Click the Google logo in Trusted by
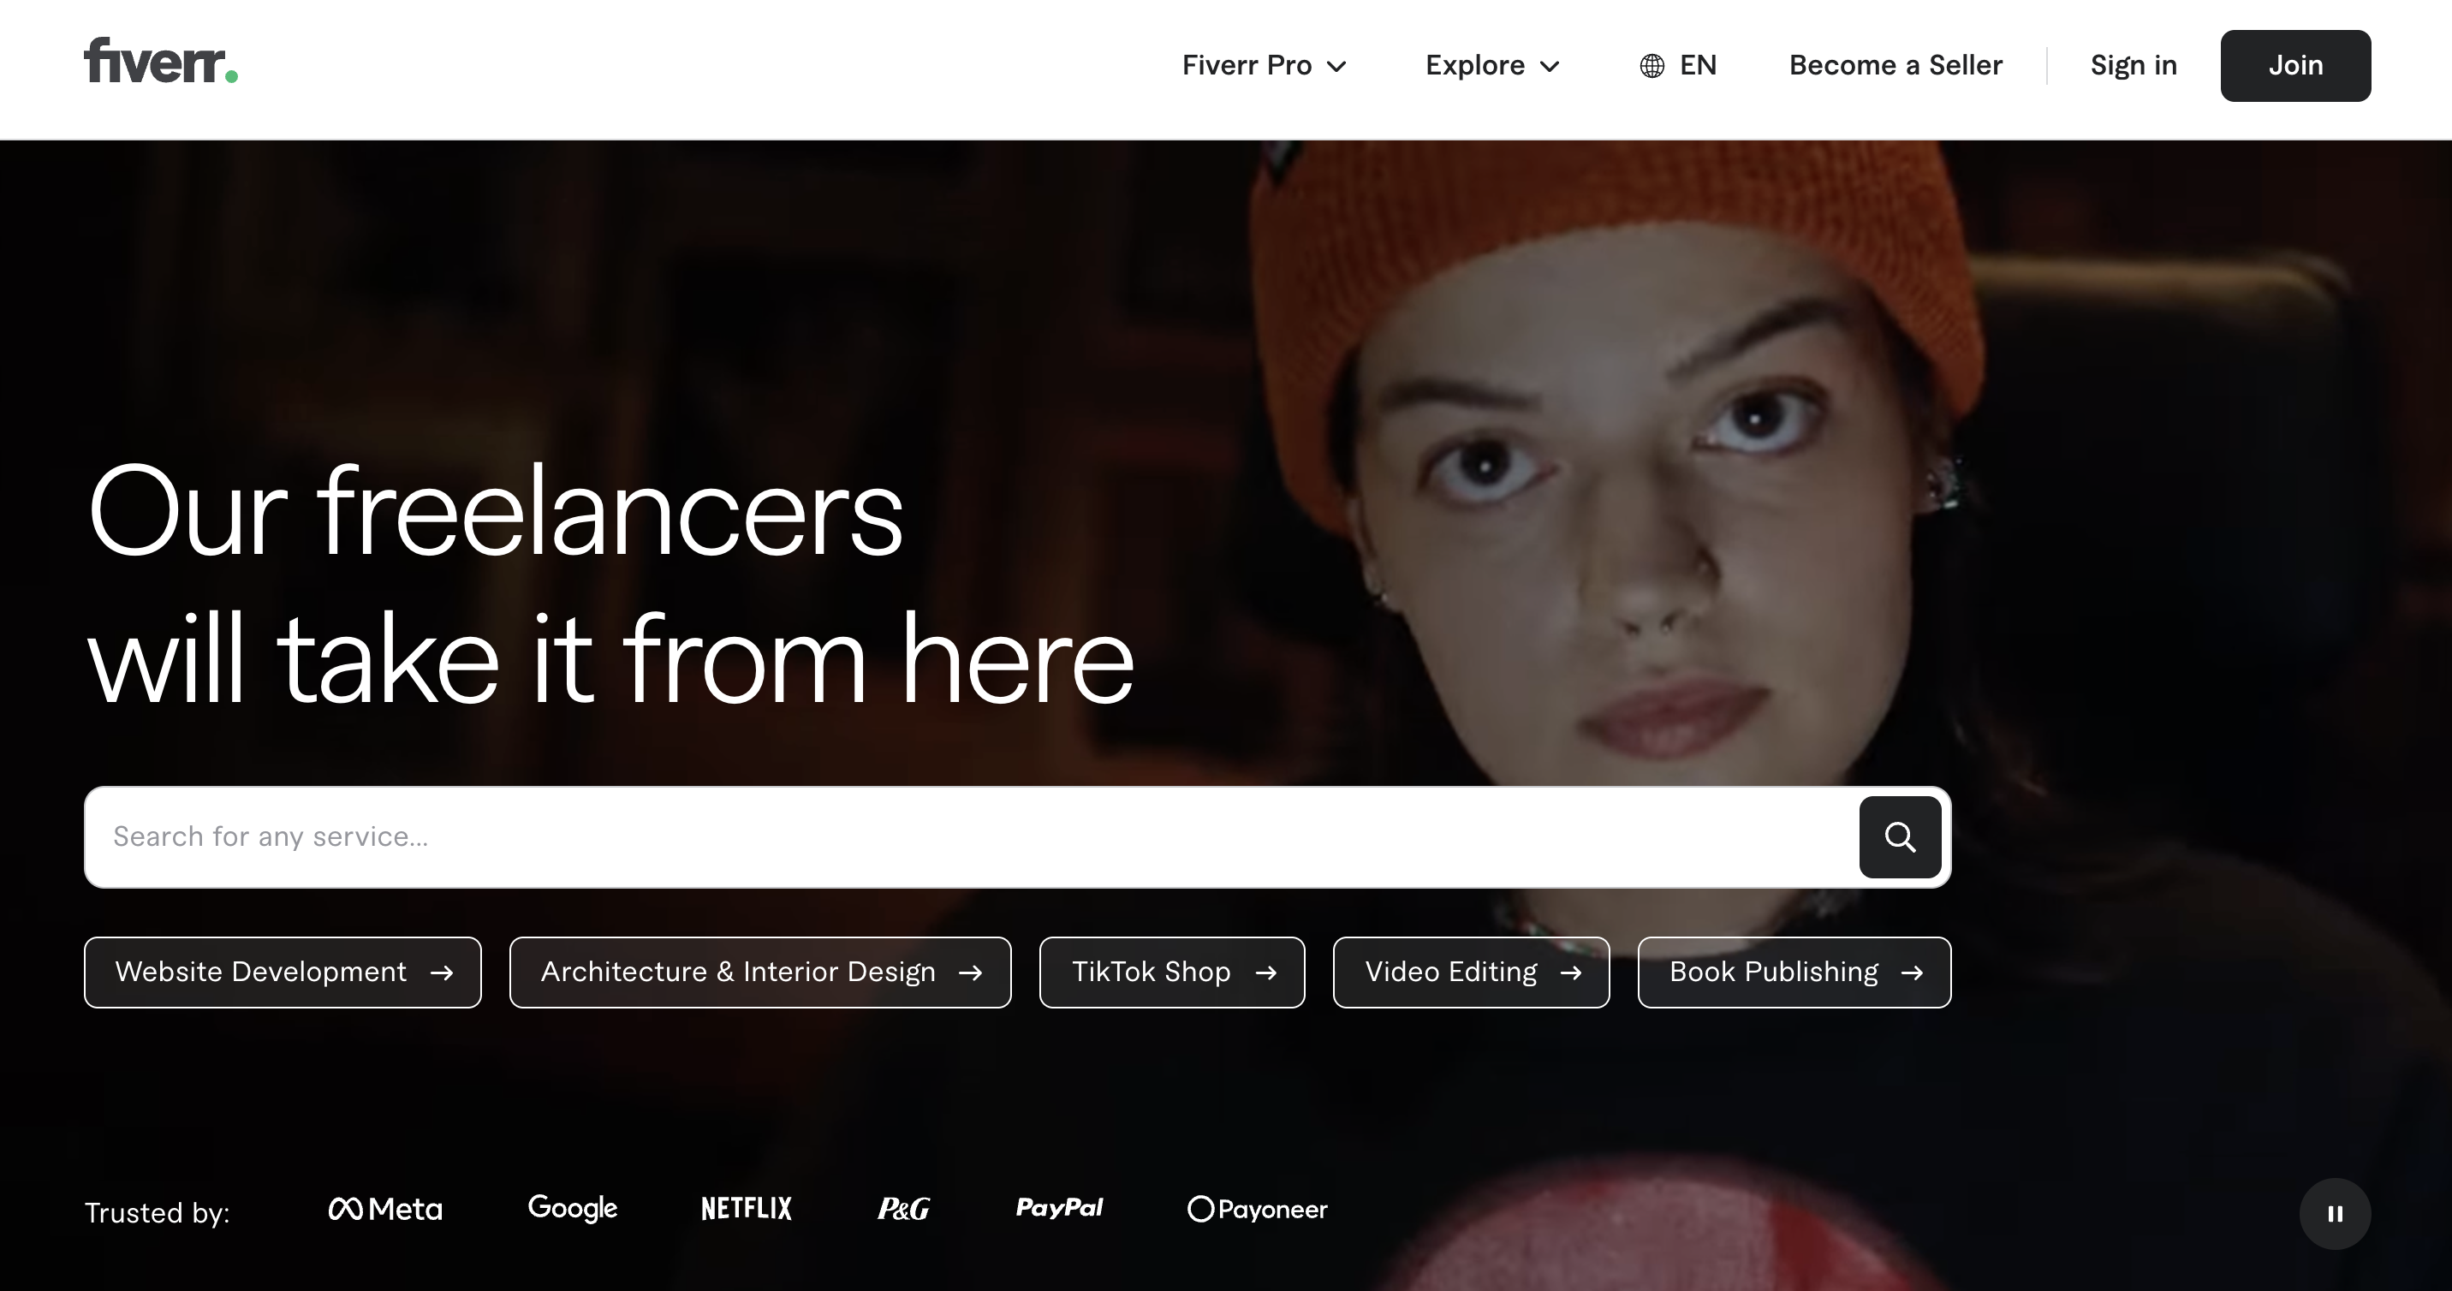Viewport: 2452px width, 1291px height. click(x=572, y=1208)
